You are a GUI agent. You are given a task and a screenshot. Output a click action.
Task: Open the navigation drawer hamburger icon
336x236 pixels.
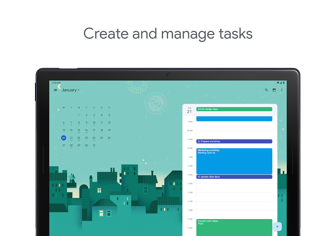pyautogui.click(x=55, y=90)
